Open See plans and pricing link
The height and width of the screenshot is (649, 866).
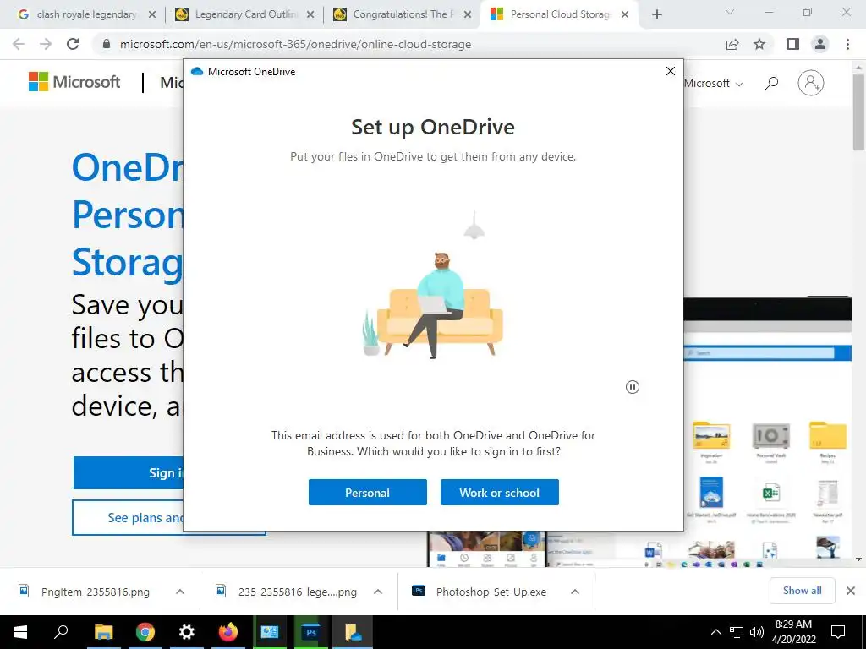point(129,518)
